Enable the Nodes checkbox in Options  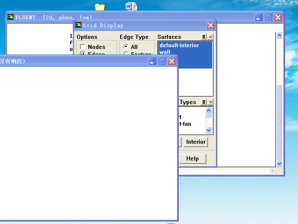82,46
